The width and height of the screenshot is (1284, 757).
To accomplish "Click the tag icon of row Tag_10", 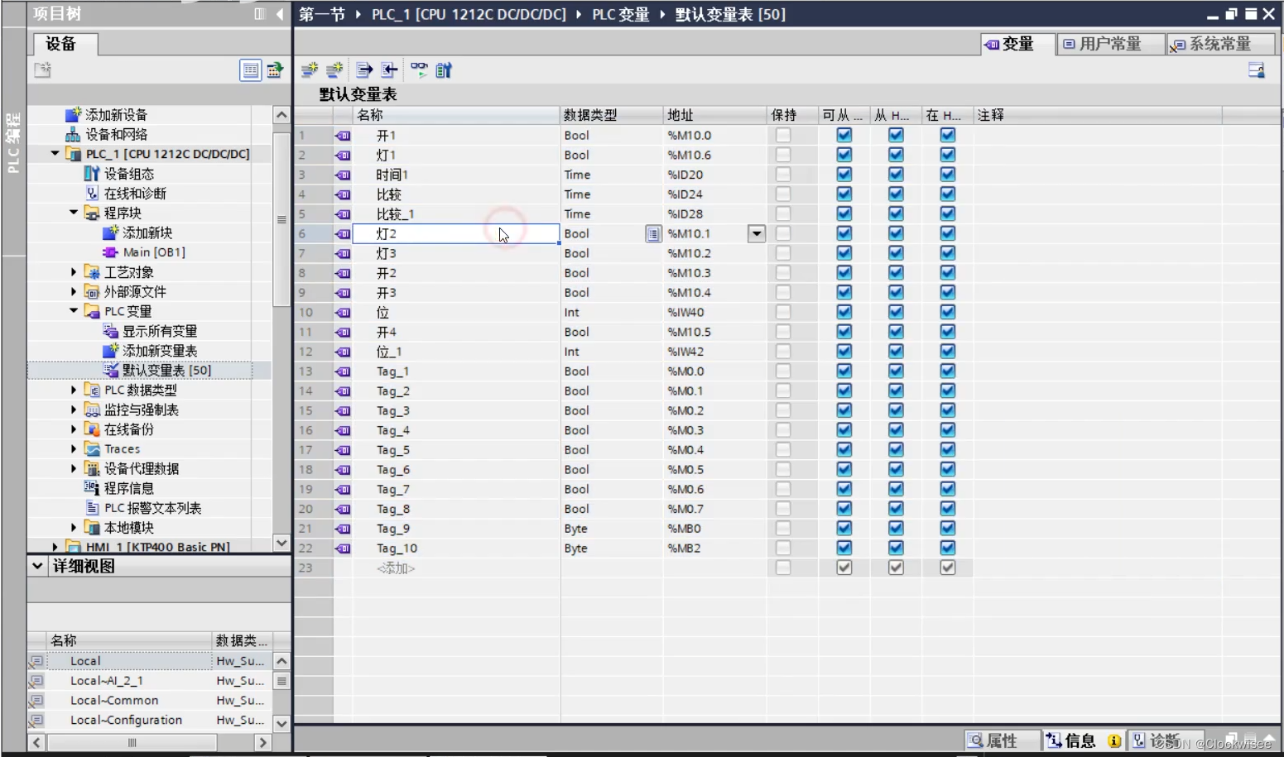I will tap(343, 549).
